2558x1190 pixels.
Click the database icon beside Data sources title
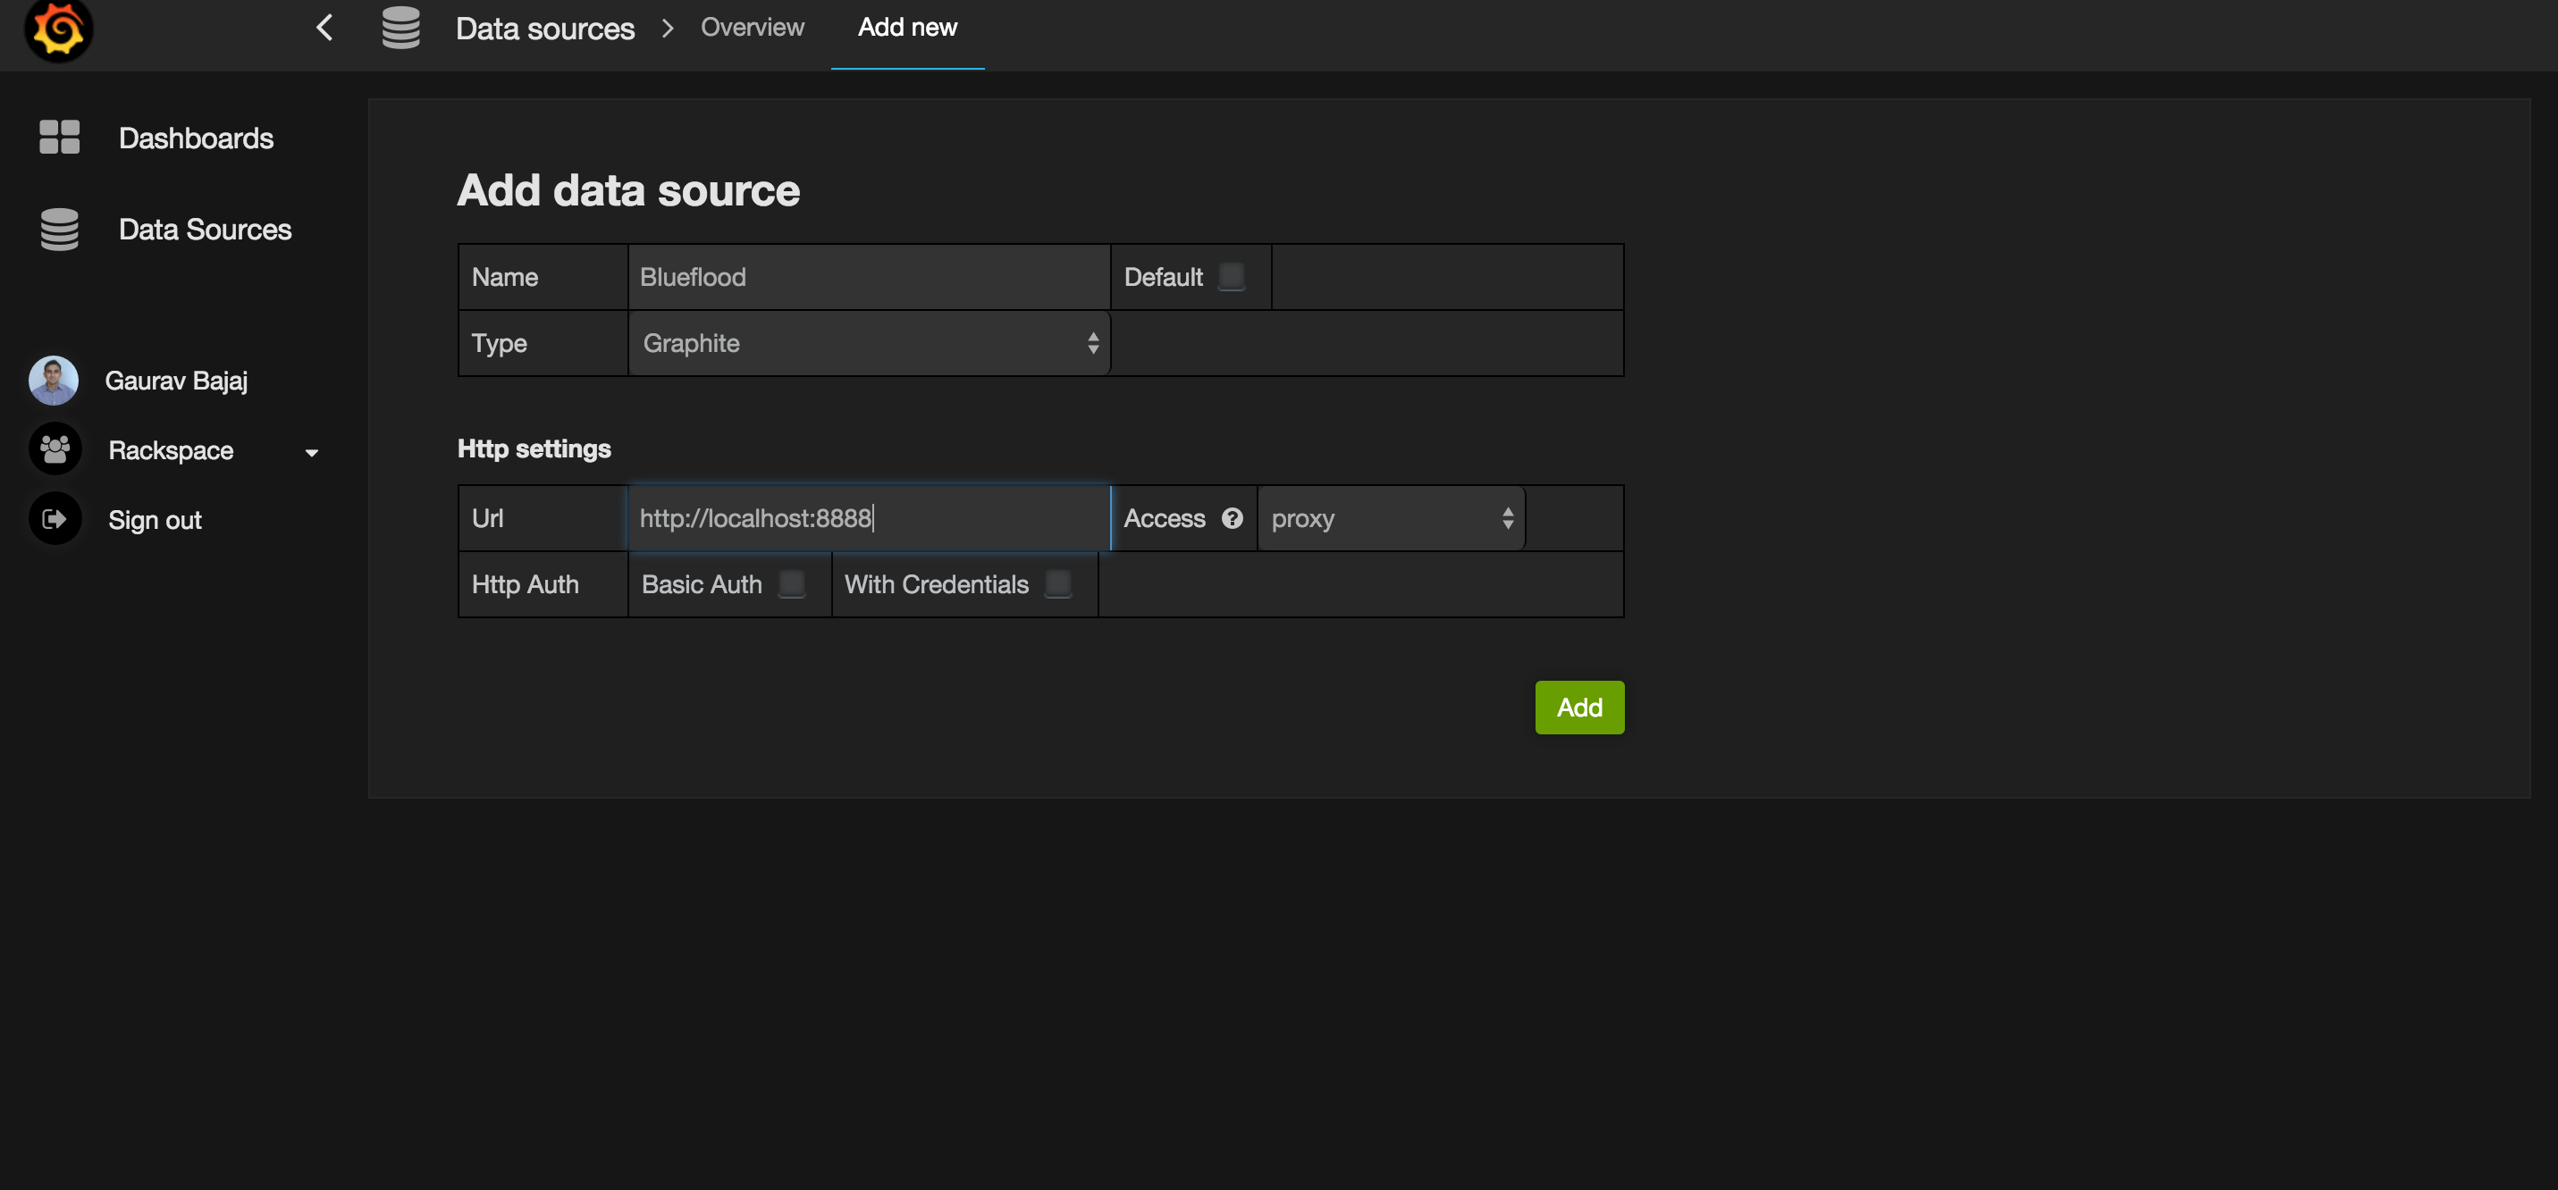pos(400,28)
